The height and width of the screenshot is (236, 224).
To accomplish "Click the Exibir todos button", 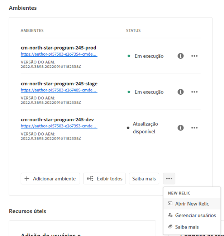I will (x=105, y=179).
